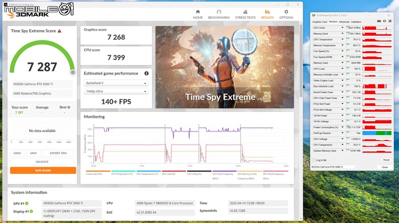Toggle CPU Utility (%) legend in Monitoring

[x=199, y=173]
